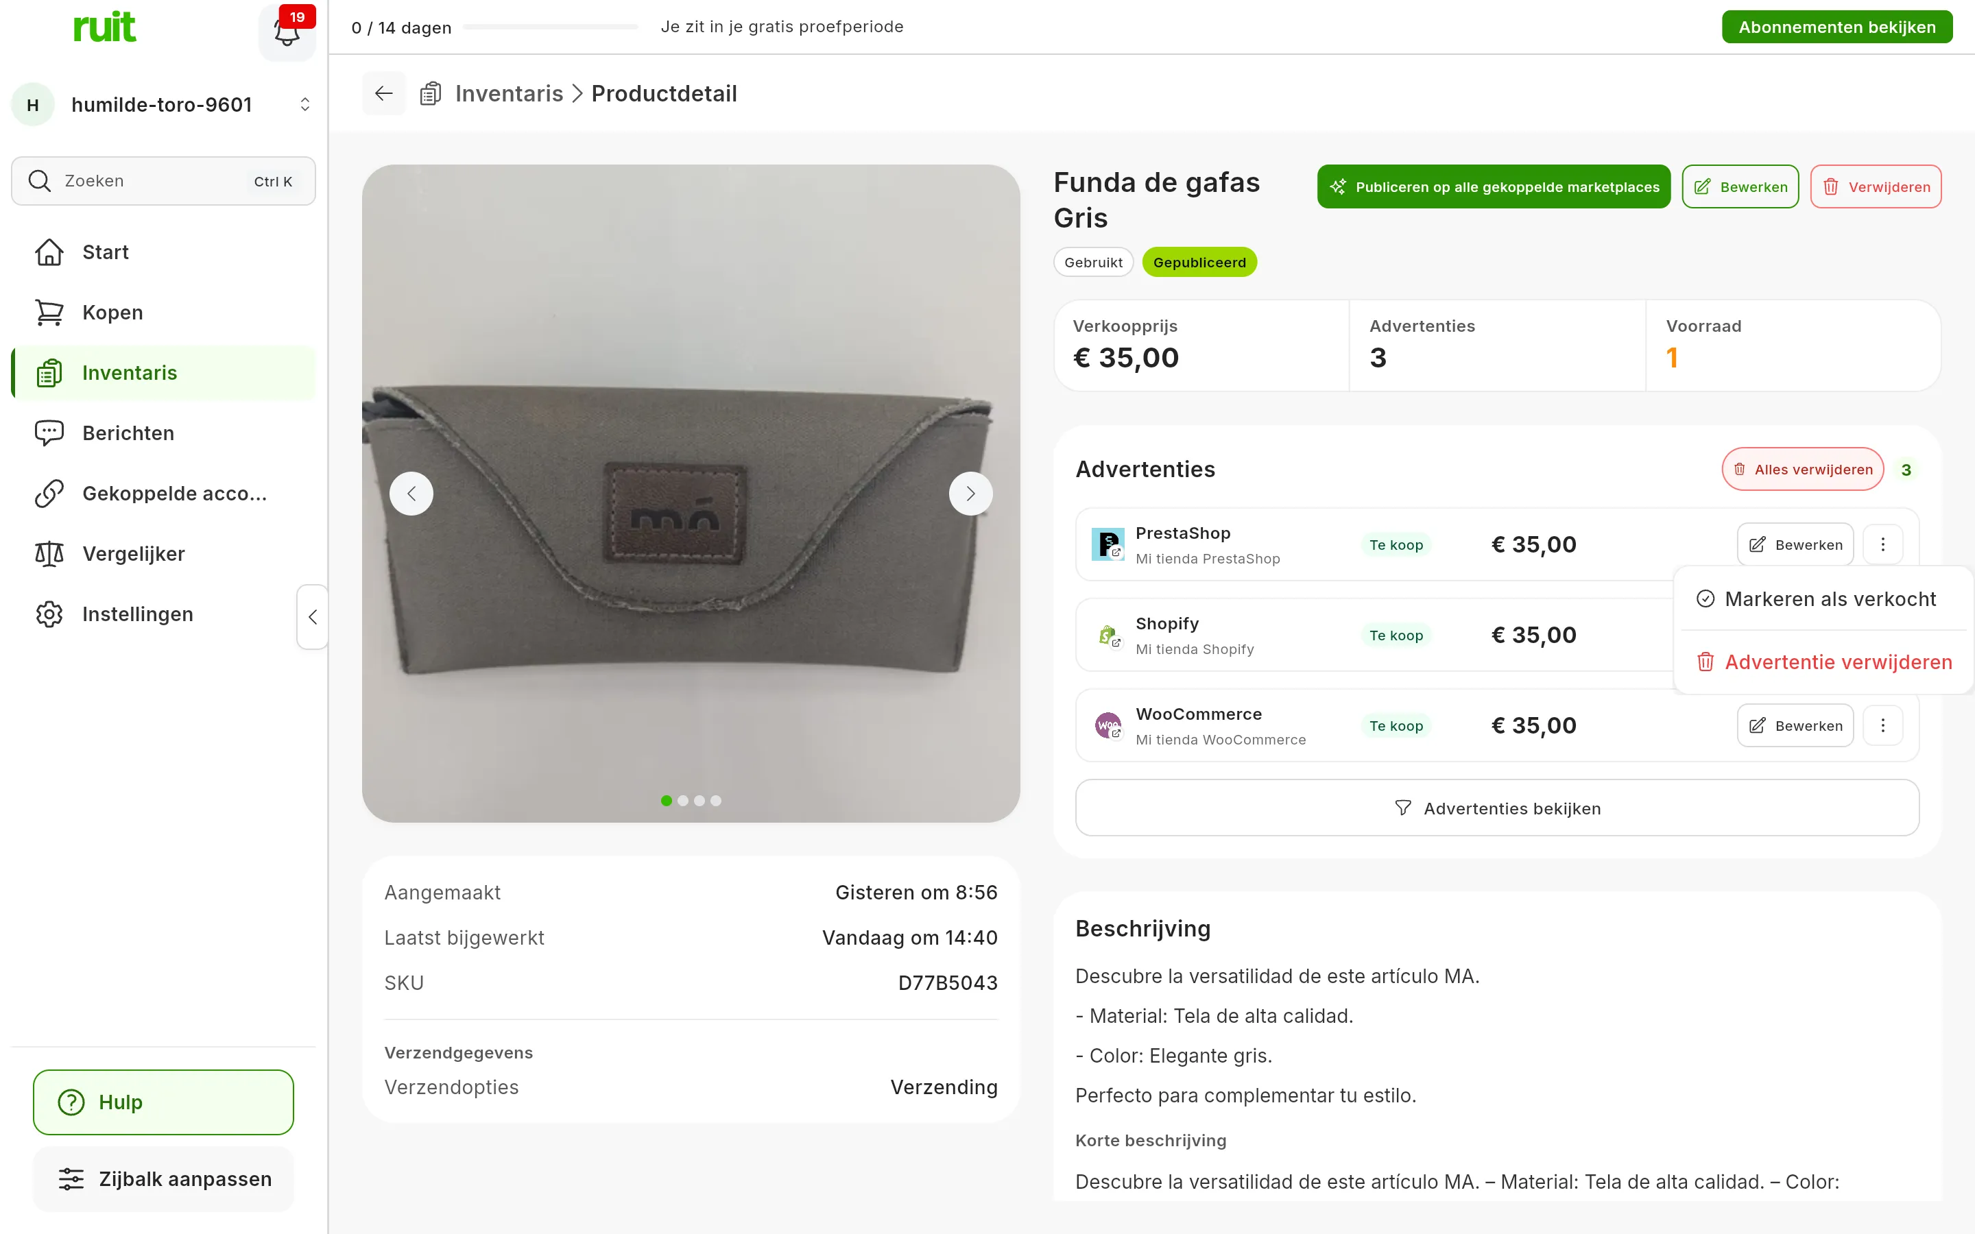The width and height of the screenshot is (1975, 1234).
Task: Open Vergelijker scales icon item
Action: (163, 554)
